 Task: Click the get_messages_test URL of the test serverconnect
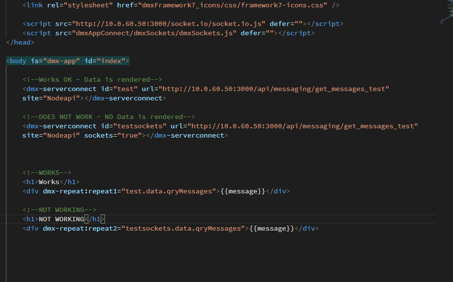click(x=274, y=89)
